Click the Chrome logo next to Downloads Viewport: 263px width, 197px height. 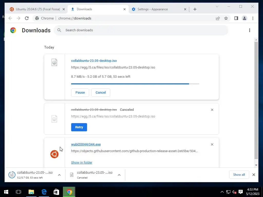click(13, 30)
